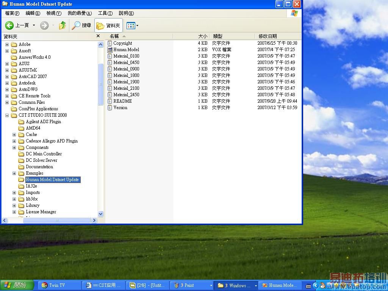This screenshot has height=291, width=388.
Task: Expand the Ansoft folder node
Action: (7, 51)
